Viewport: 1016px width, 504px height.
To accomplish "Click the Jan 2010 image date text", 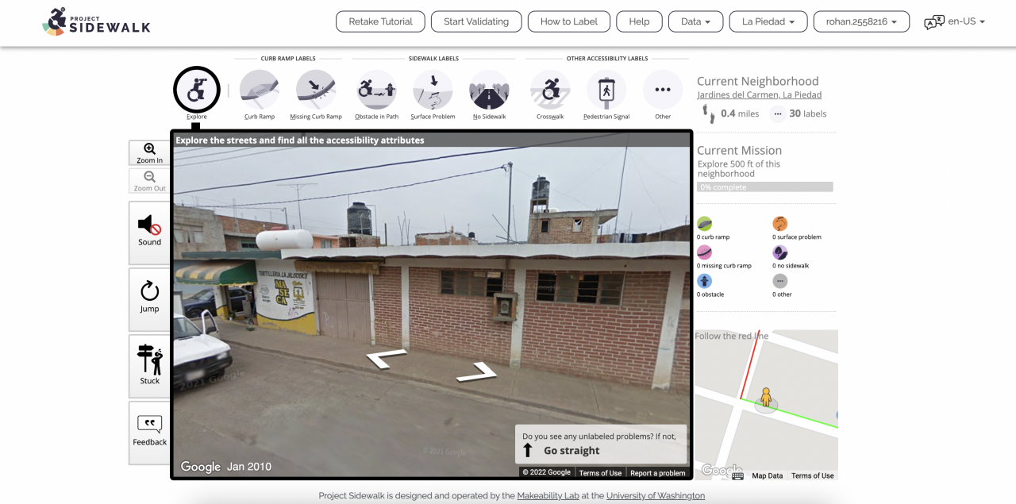I will click(249, 467).
